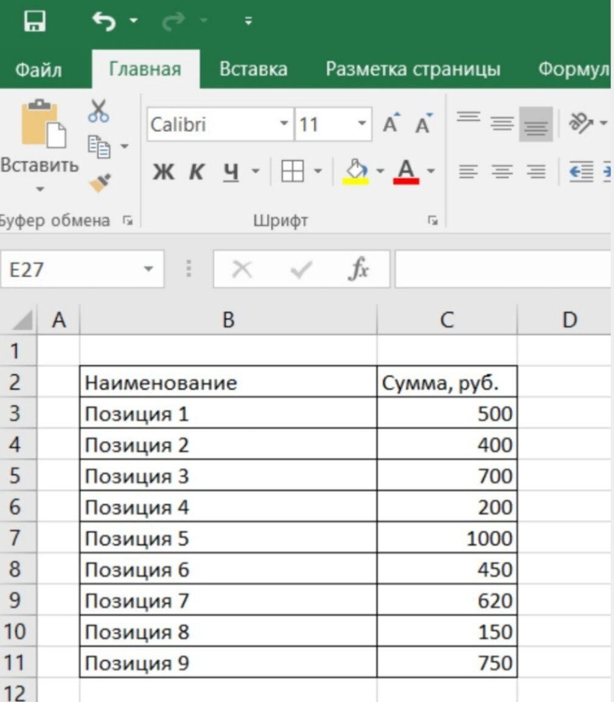Open the Шрифт dialog launcher
This screenshot has width=614, height=702.
point(433,220)
